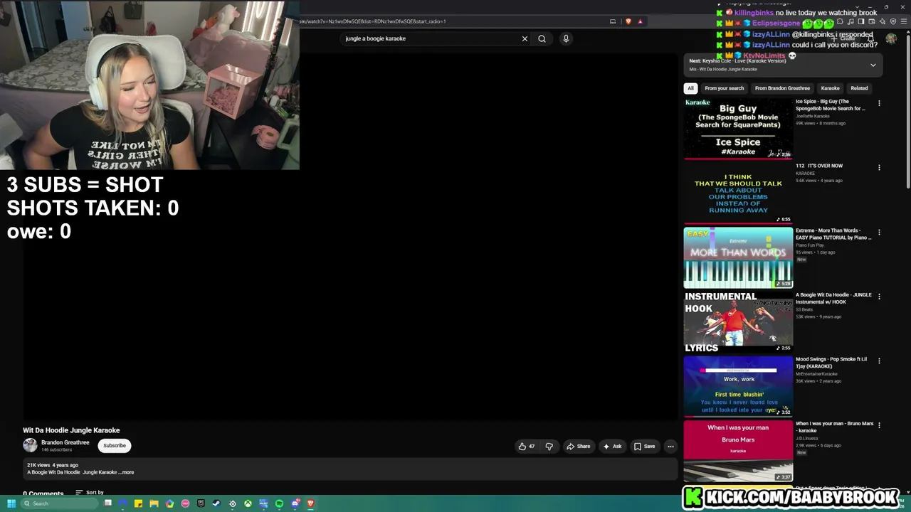911x512 pixels.
Task: Expand the Next up mix playlist panel
Action: coord(873,65)
